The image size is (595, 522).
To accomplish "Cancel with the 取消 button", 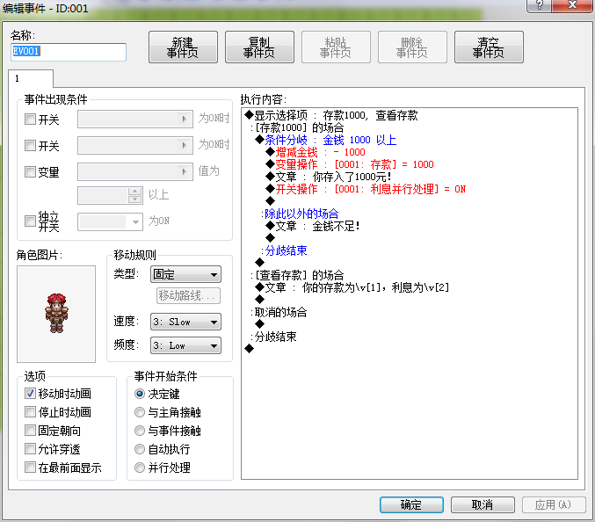I will click(483, 504).
